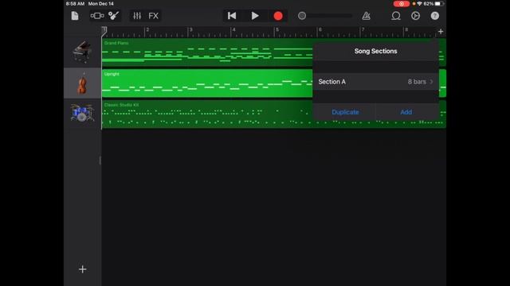The height and width of the screenshot is (286, 510).
Task: Click the Song Sections title
Action: pos(375,51)
